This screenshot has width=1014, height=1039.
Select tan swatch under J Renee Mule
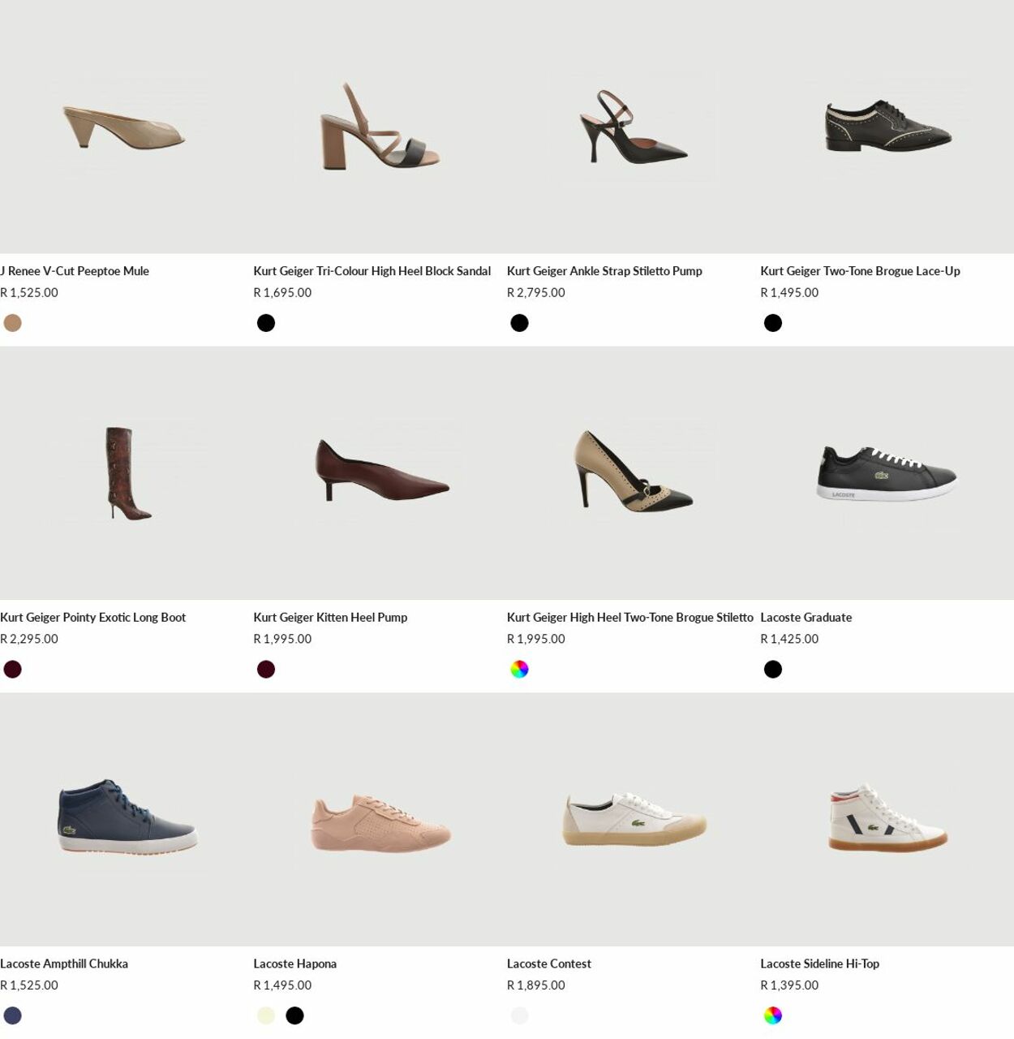pos(12,323)
